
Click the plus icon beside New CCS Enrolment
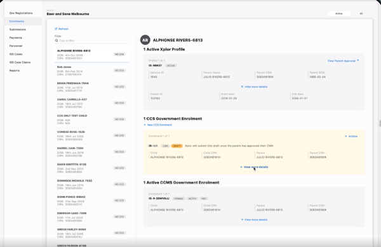pyautogui.click(x=145, y=125)
